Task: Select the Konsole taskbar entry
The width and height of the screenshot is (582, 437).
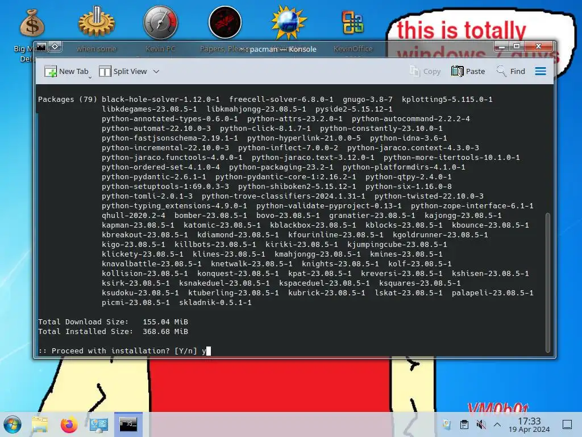Action: pos(128,424)
